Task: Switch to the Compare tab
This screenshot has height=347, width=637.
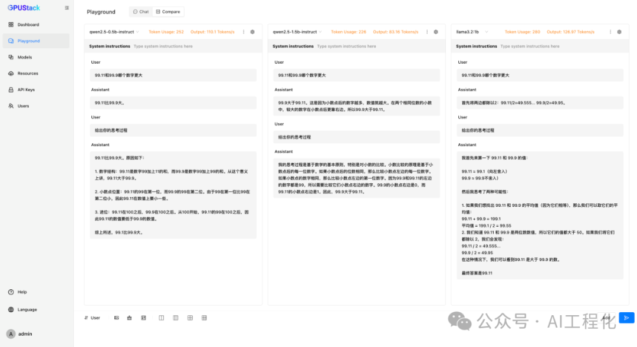Action: (x=168, y=12)
